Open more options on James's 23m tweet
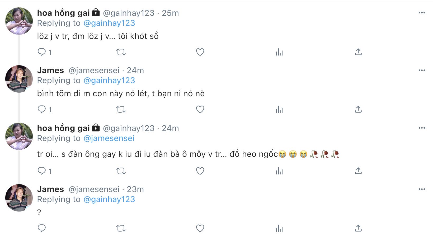 pos(422,189)
